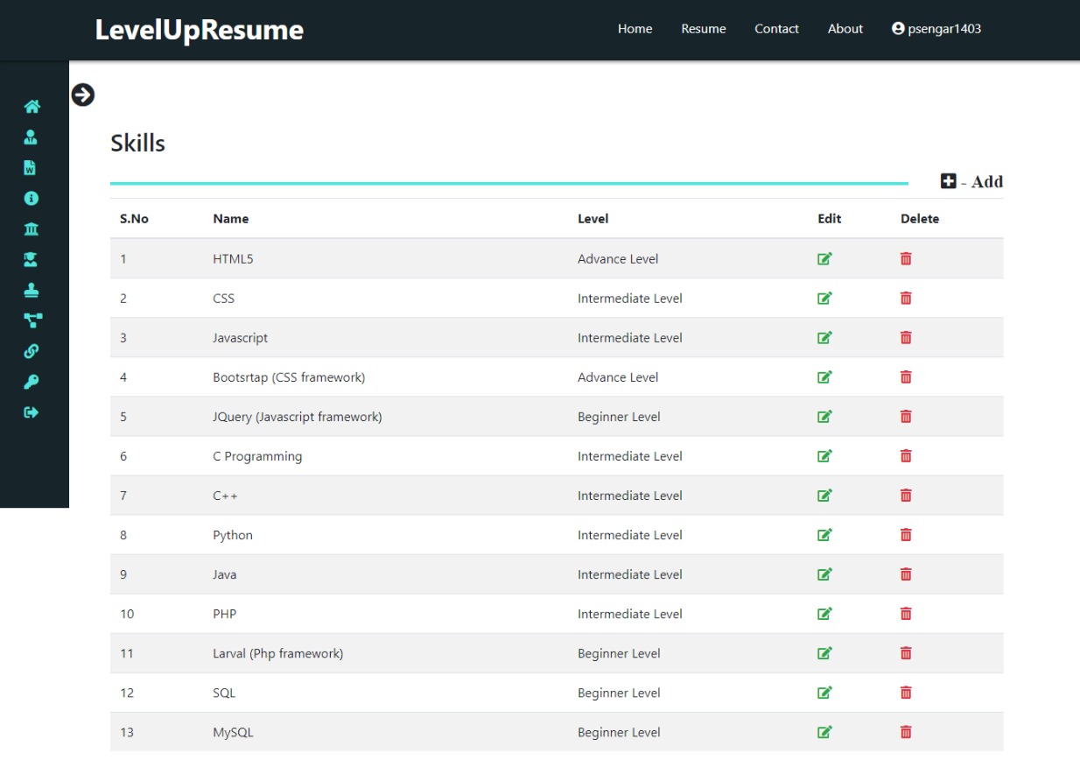Open the Word document sidebar icon
This screenshot has height=760, width=1080.
(31, 168)
